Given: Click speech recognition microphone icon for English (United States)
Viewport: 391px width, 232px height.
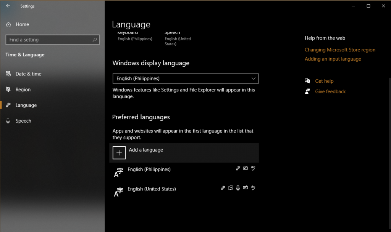Looking at the screenshot, I should 238,188.
